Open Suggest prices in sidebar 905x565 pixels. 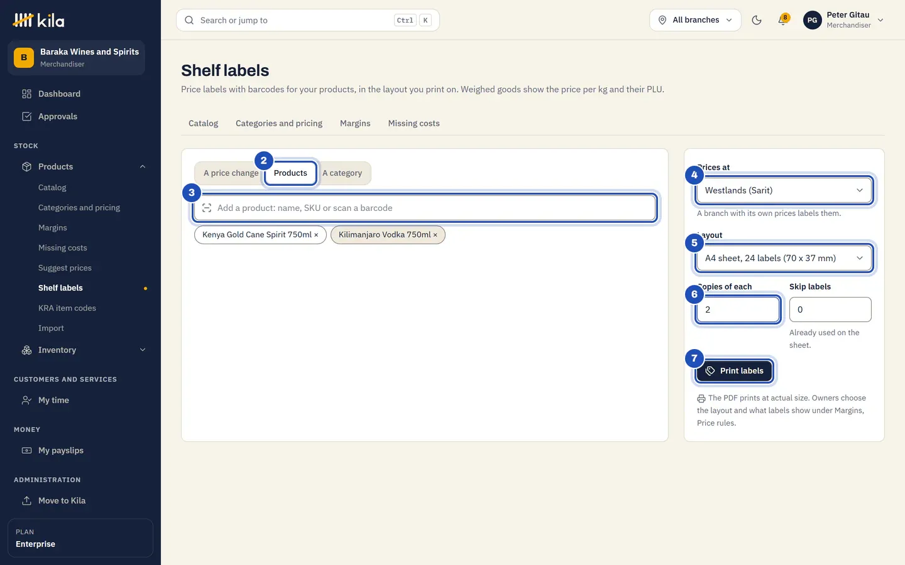(65, 268)
